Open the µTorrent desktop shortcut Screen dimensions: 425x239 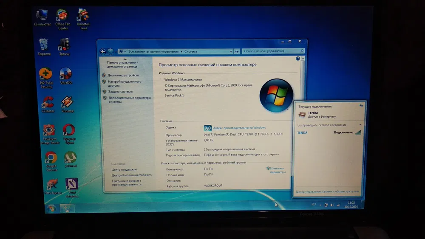point(71,159)
